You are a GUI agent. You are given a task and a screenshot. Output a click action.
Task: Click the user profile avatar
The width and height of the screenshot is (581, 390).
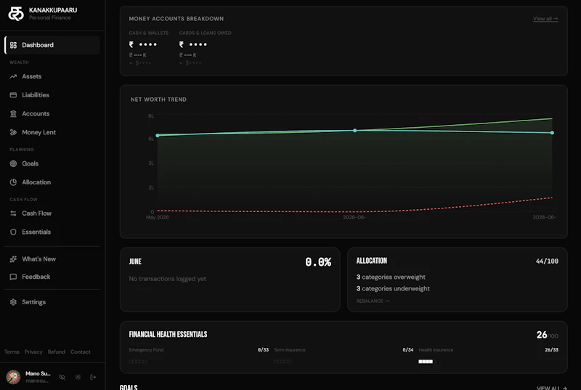(x=13, y=377)
